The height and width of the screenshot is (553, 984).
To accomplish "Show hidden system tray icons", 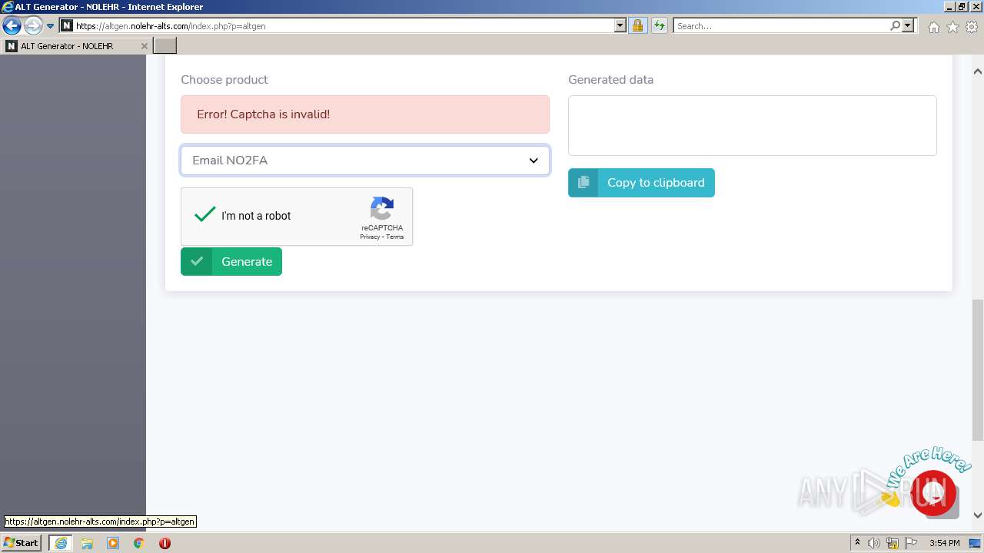I will pyautogui.click(x=857, y=543).
